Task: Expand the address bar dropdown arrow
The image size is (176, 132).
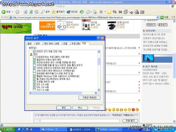Action: [x=158, y=17]
